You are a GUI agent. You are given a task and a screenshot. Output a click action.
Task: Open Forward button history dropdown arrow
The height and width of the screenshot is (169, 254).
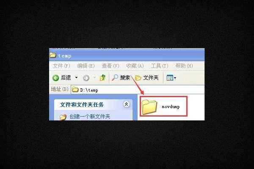point(94,78)
